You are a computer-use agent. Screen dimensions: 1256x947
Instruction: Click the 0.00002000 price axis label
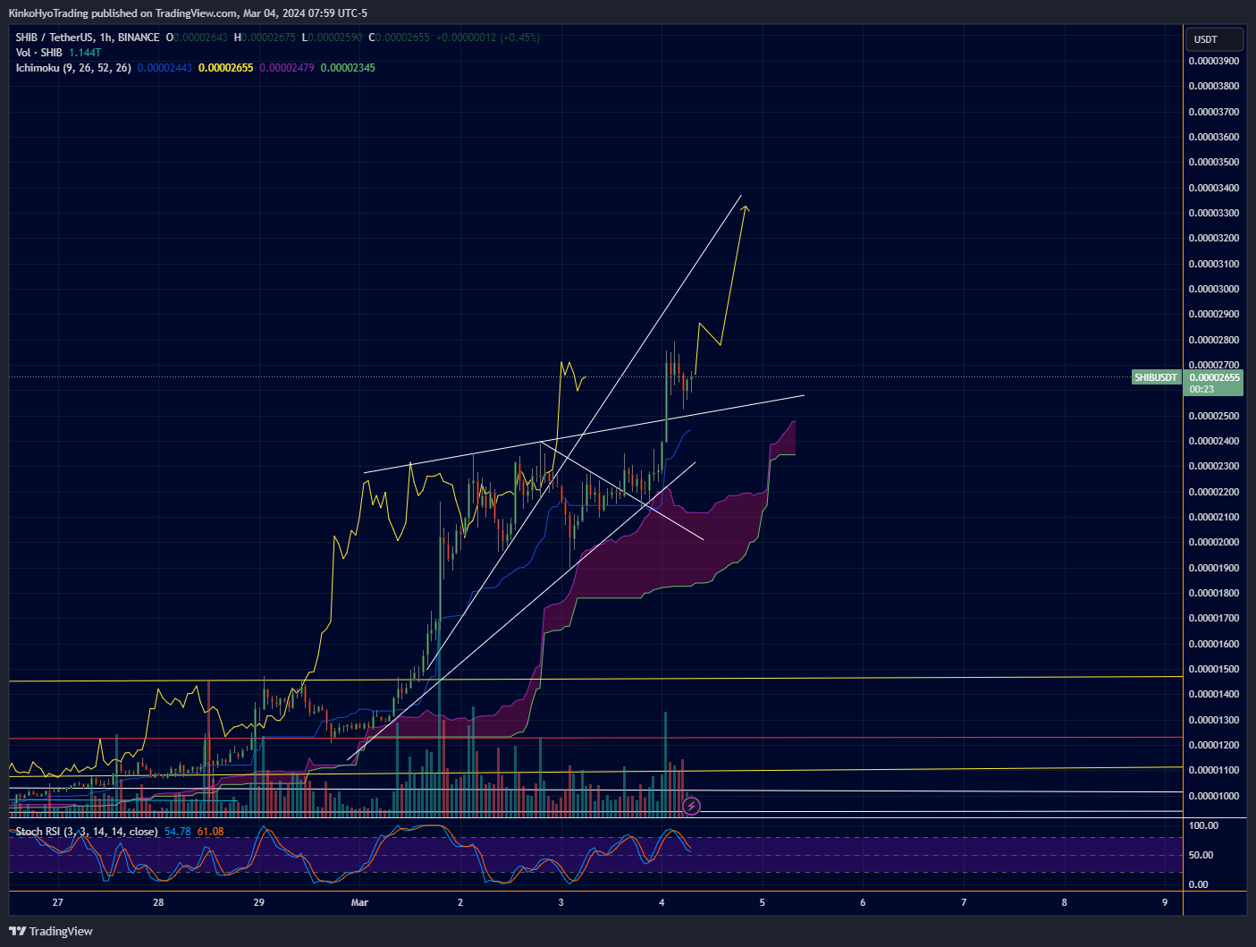pyautogui.click(x=1214, y=542)
